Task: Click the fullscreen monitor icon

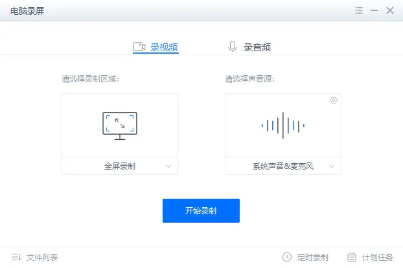Action: tap(119, 126)
